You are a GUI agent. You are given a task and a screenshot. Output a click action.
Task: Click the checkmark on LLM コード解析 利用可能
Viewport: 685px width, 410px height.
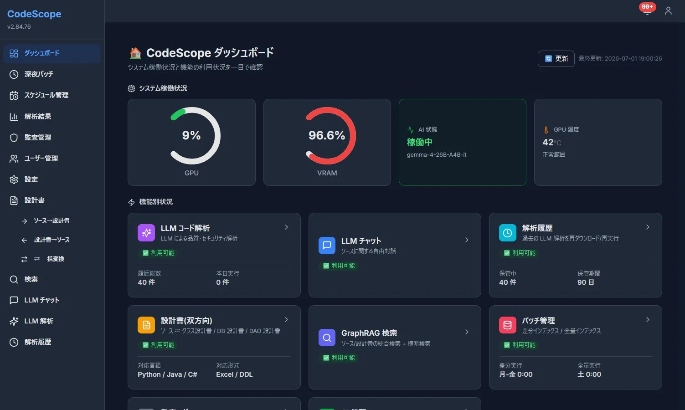pos(145,253)
